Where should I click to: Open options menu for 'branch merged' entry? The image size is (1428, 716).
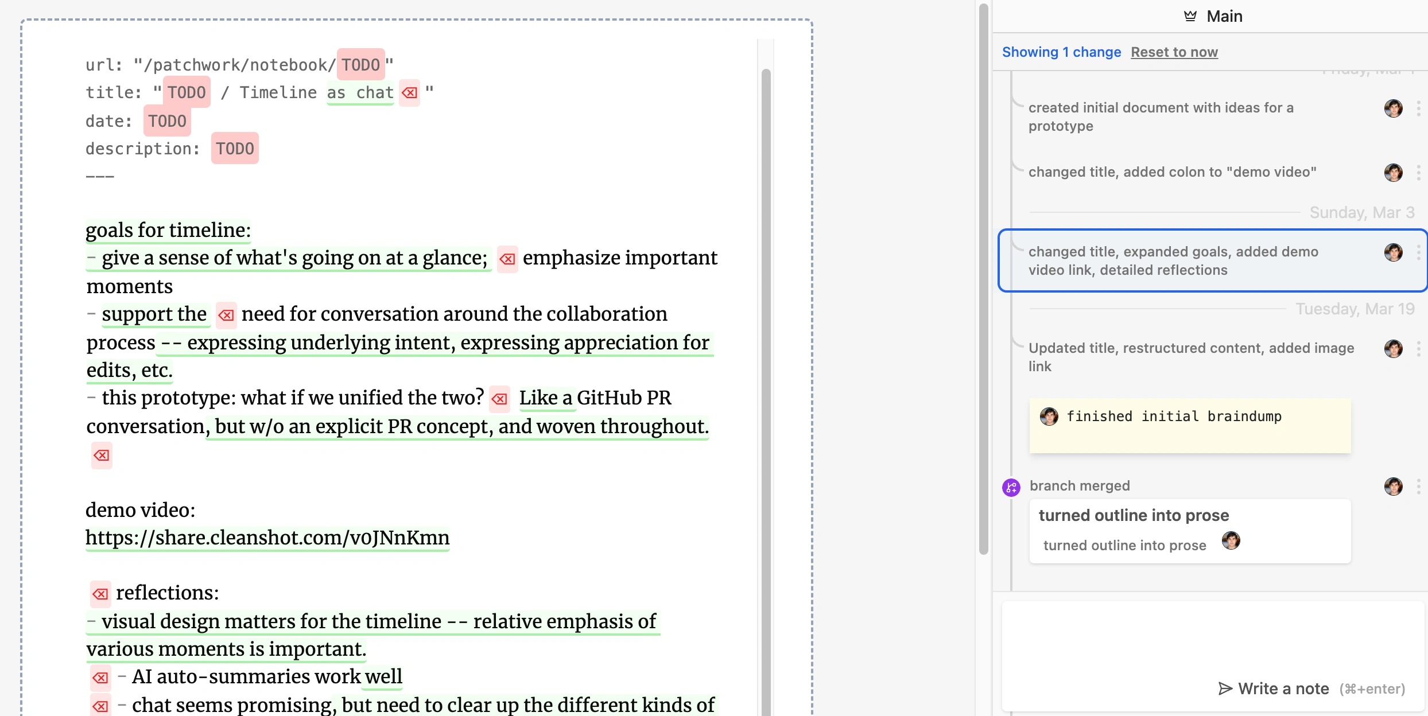[x=1418, y=487]
